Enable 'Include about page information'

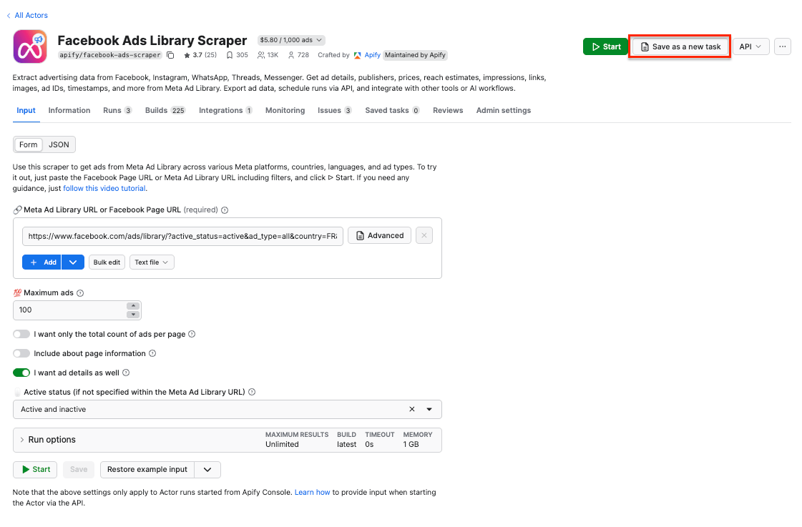[x=21, y=353]
